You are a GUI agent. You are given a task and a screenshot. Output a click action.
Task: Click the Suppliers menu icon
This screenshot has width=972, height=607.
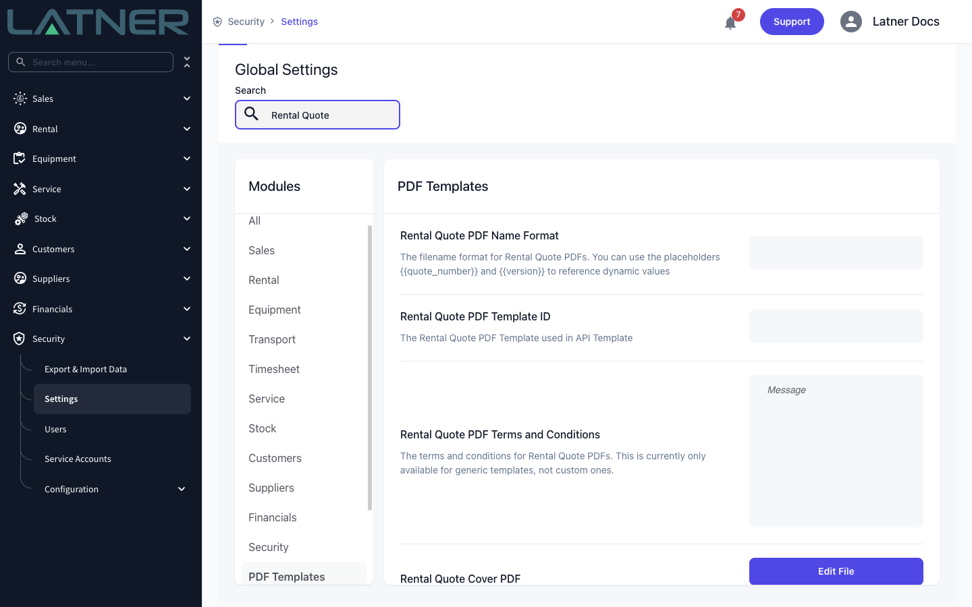click(20, 279)
